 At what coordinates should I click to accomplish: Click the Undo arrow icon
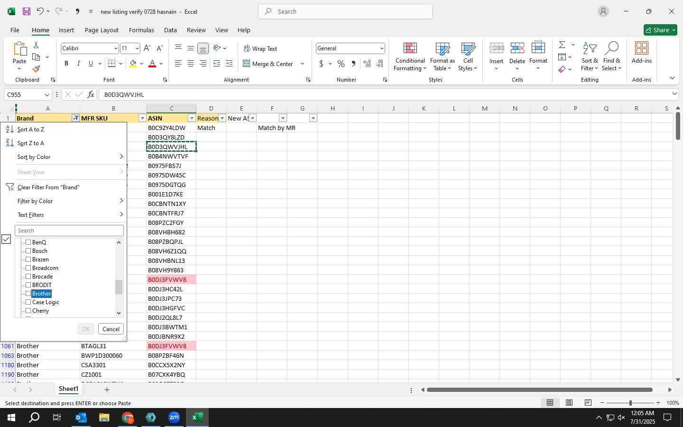tap(40, 11)
